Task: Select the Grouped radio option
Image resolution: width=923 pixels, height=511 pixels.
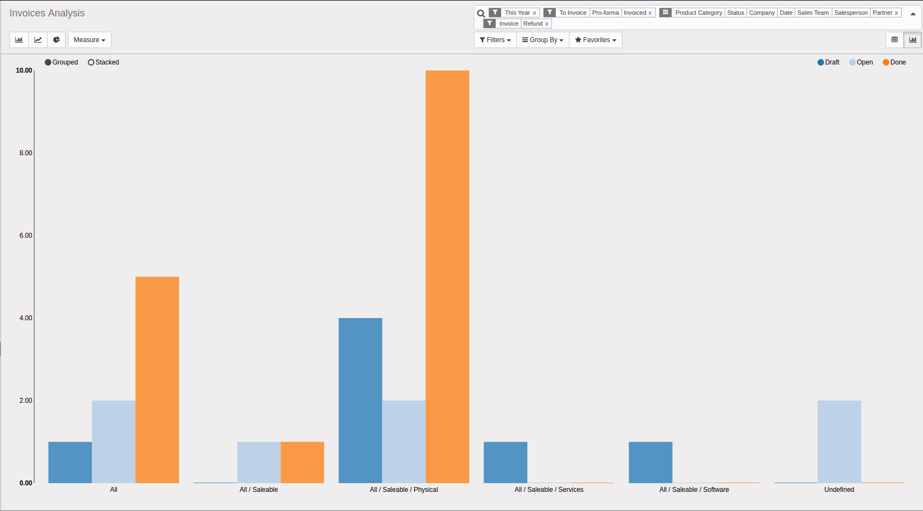Action: [61, 62]
